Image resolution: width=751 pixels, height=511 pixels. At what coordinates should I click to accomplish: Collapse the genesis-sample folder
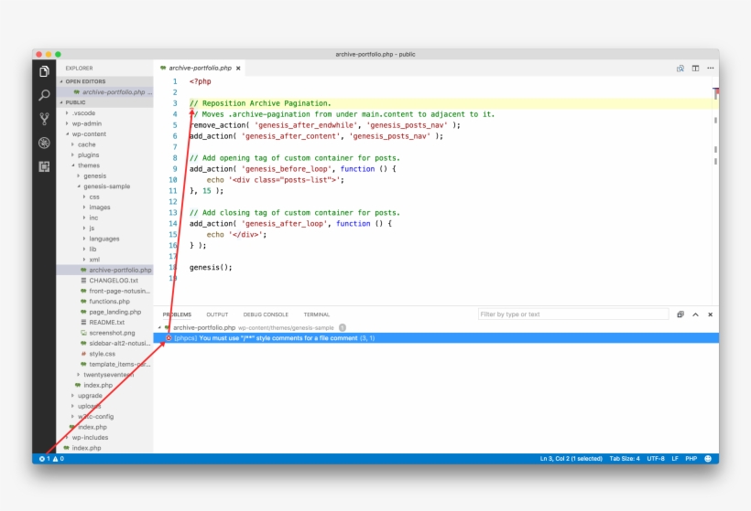coord(106,186)
